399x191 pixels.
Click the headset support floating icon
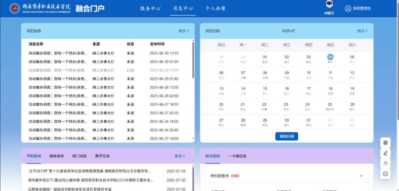pyautogui.click(x=385, y=164)
